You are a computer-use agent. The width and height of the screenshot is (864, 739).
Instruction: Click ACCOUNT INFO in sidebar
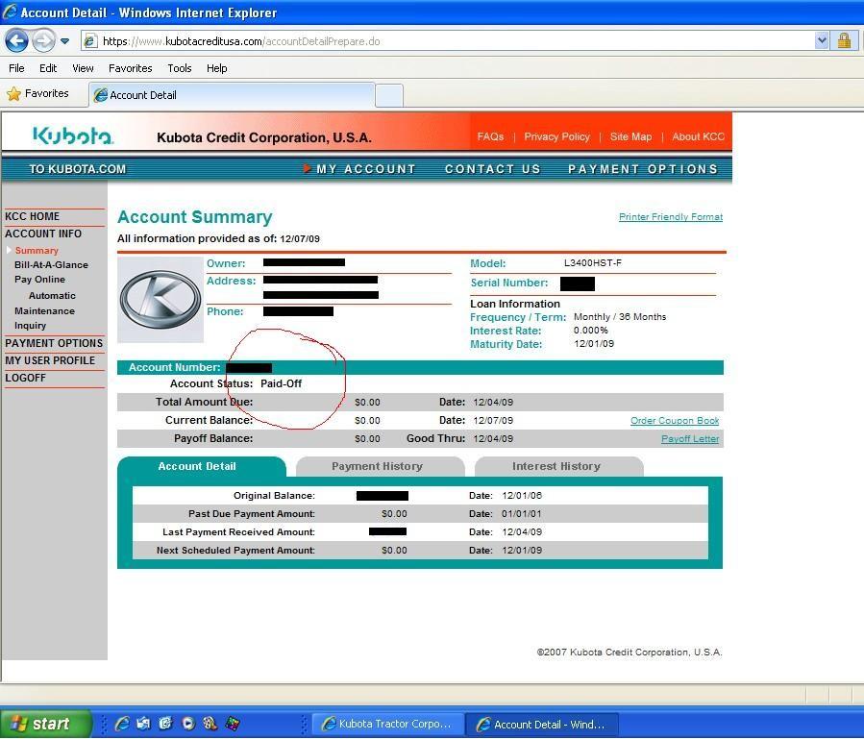click(x=43, y=234)
